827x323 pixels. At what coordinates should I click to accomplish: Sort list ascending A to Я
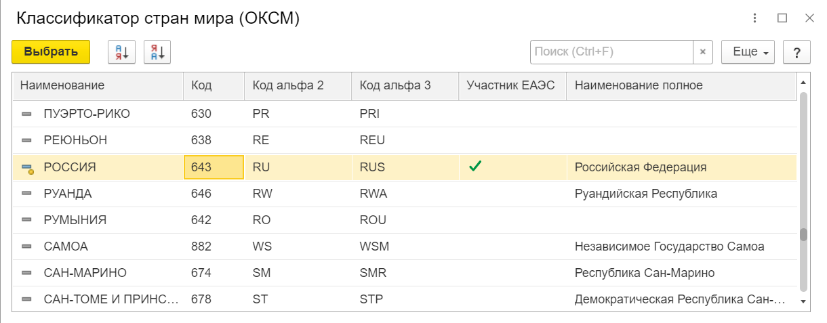pyautogui.click(x=122, y=52)
